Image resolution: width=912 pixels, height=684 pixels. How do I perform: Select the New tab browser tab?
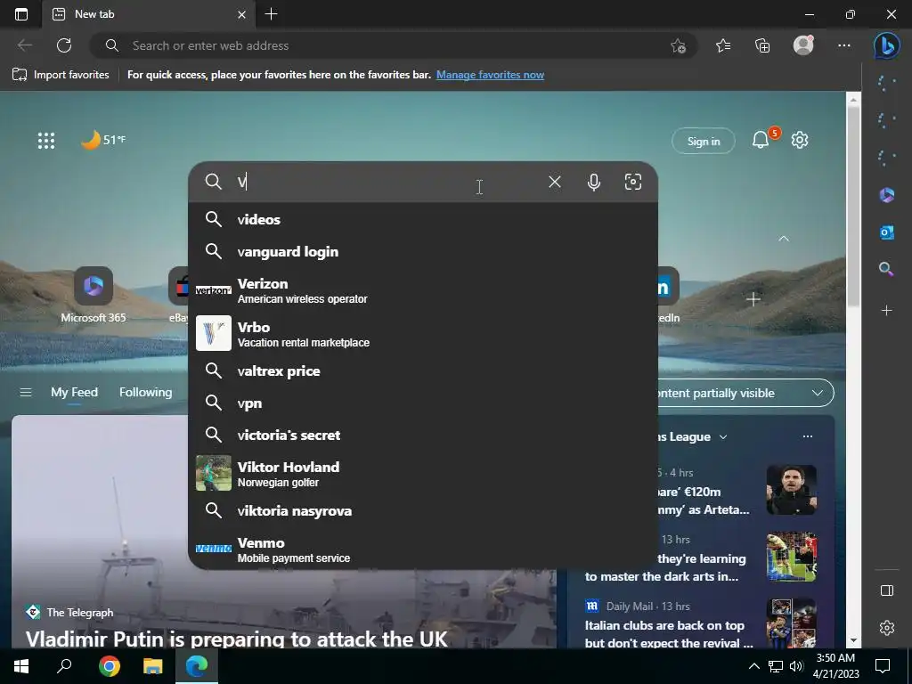pyautogui.click(x=149, y=14)
